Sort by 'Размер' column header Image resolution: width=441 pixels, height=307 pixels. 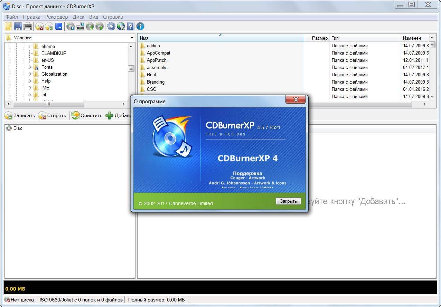tap(317, 38)
